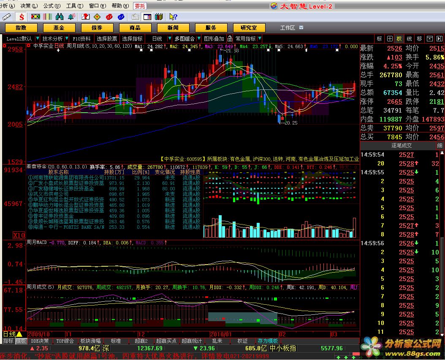Click the blue round info icon
Screen dimensions: 445x360
tap(121, 17)
